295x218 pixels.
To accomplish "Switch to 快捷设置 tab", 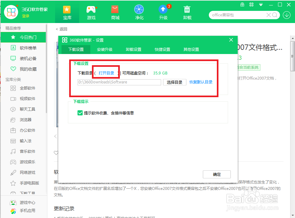I will 162,49.
